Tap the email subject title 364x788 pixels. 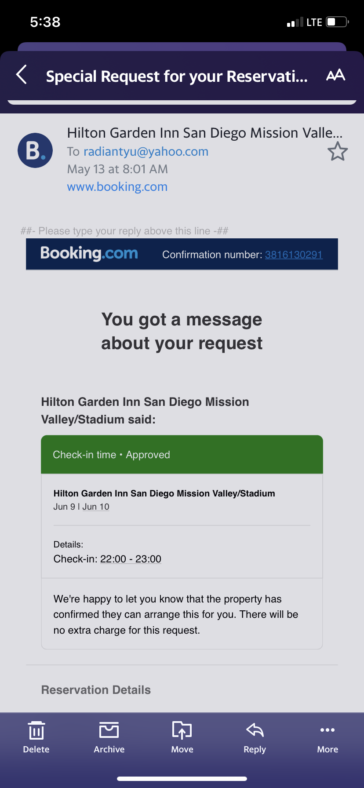(x=177, y=77)
